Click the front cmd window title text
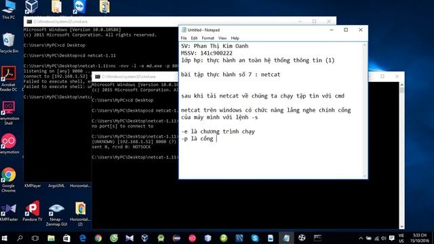434x244 pixels. coord(129,77)
